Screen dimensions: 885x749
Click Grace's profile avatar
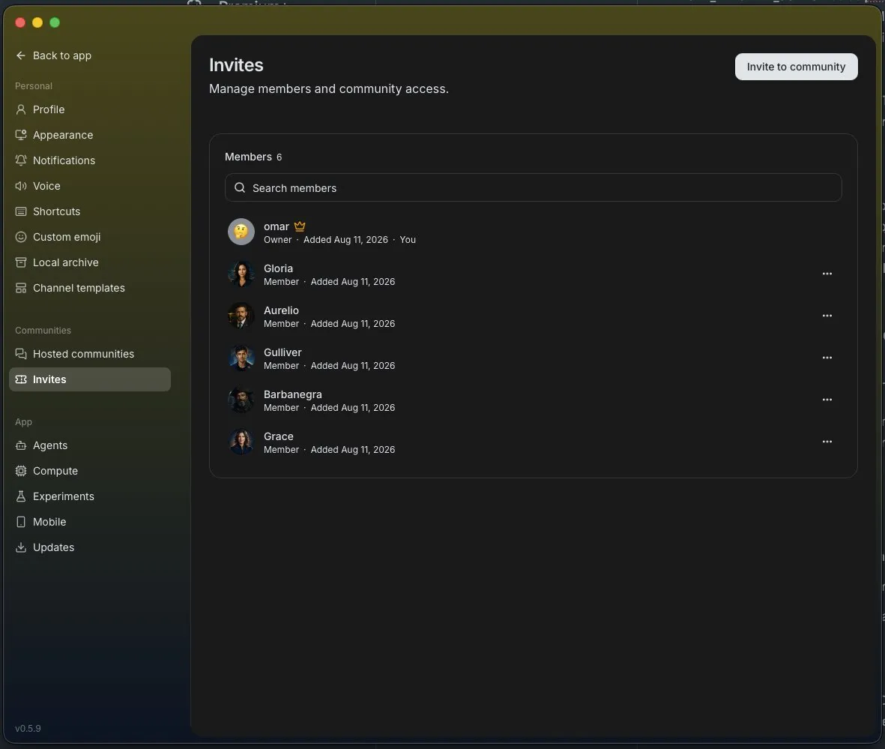241,442
